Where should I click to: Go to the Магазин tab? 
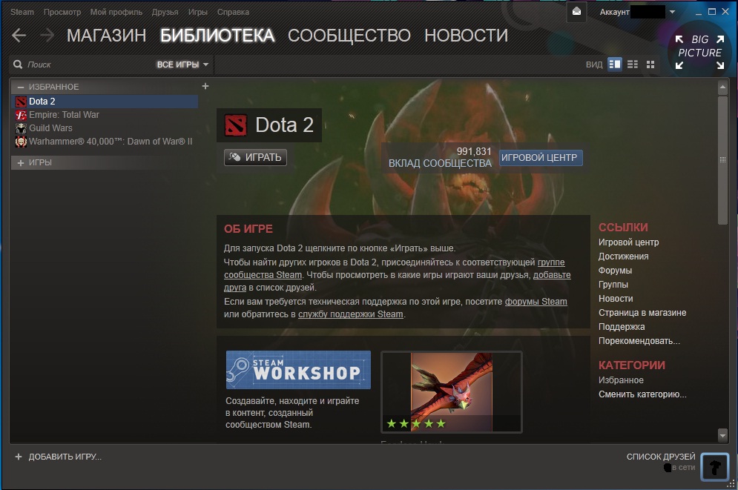(x=106, y=36)
